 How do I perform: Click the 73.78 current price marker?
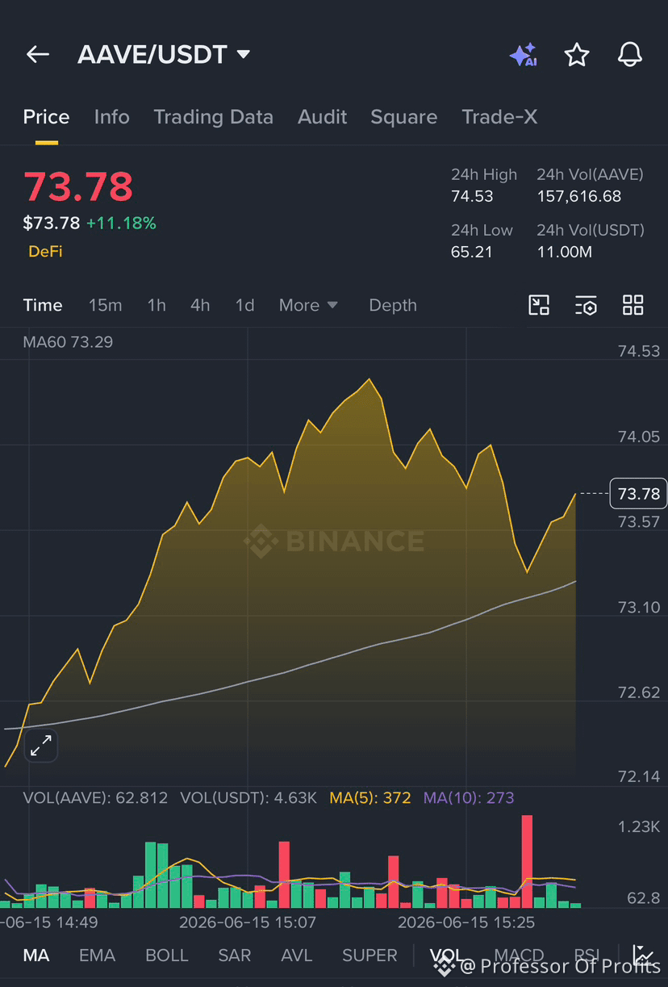tap(639, 493)
